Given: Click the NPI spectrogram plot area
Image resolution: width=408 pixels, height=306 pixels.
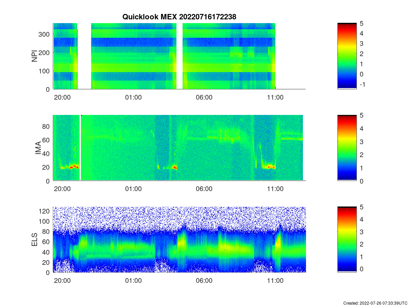Looking at the screenshot, I should point(179,56).
